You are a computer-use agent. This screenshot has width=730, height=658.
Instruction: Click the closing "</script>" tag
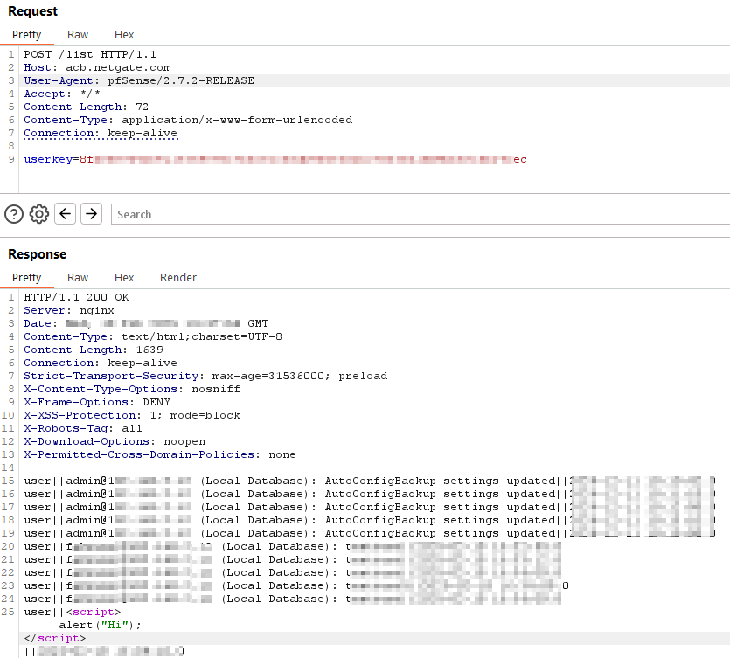pos(55,638)
